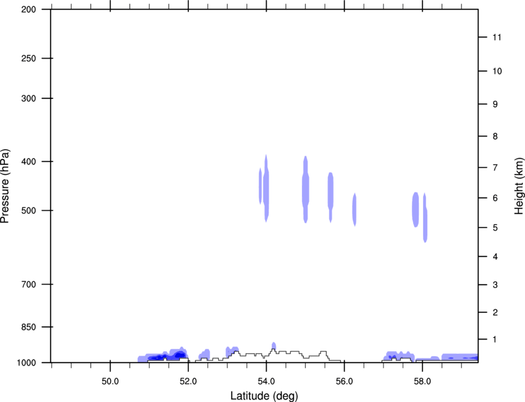Click the small blue contour above terrain peak at 54.2

[274, 346]
